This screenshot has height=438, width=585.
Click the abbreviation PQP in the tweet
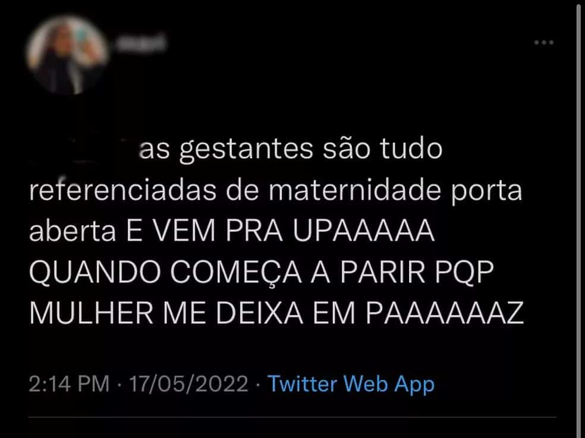[464, 272]
